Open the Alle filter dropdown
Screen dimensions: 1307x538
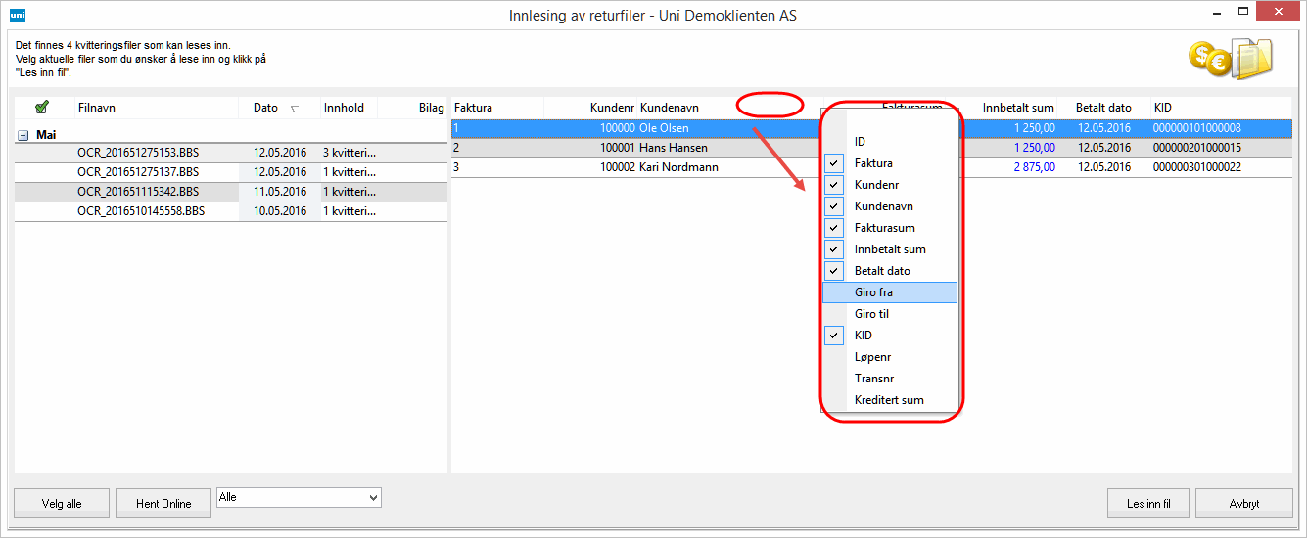tap(299, 498)
